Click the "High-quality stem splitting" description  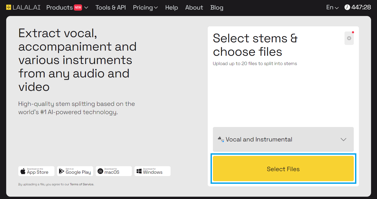(x=77, y=108)
